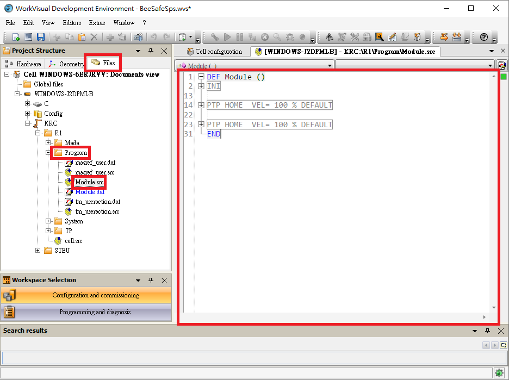Click the wrench icon in the debug toolbar

click(x=215, y=37)
